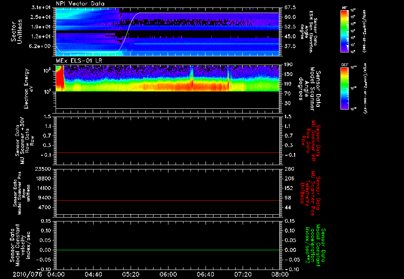Click the 04:40 time axis label

93,275
